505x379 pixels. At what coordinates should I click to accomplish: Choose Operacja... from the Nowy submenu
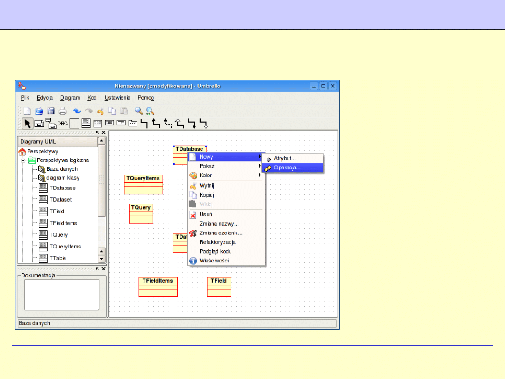pyautogui.click(x=287, y=168)
